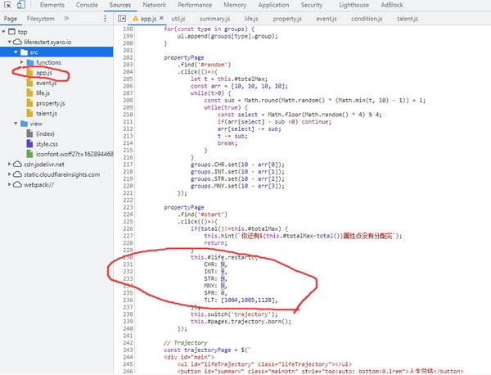Select the view folder item

coord(36,124)
